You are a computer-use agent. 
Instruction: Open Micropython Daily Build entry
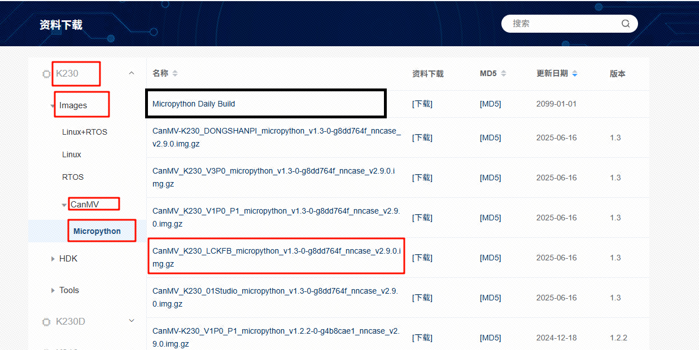194,104
